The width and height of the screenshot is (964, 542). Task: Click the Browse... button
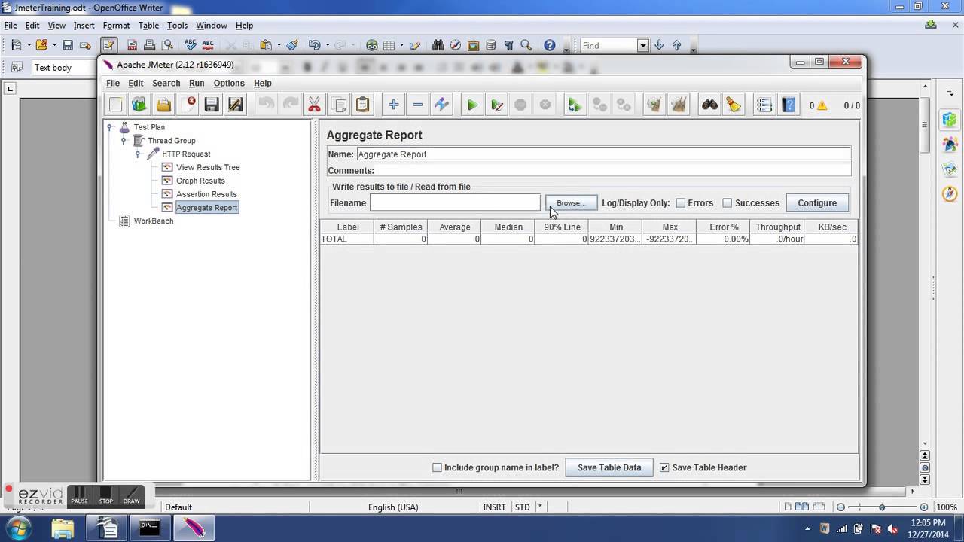coord(571,203)
